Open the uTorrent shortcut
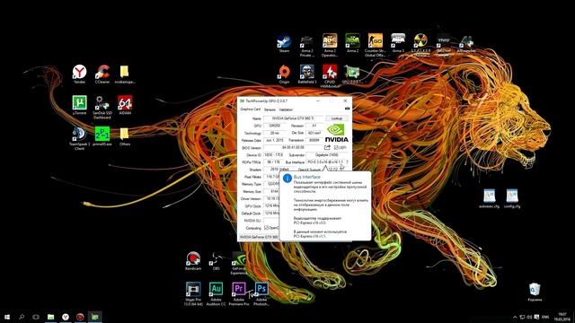 [x=79, y=105]
